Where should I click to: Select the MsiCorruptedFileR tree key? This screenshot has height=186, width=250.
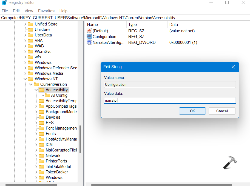(x=62, y=150)
